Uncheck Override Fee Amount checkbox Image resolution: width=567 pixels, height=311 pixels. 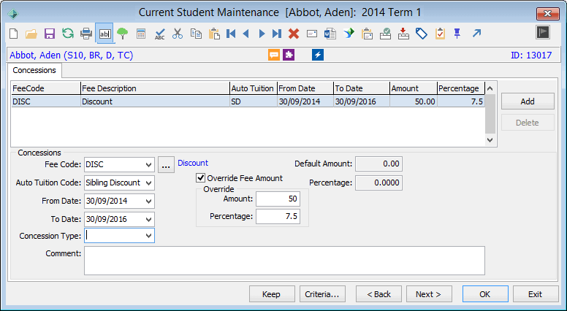[200, 177]
